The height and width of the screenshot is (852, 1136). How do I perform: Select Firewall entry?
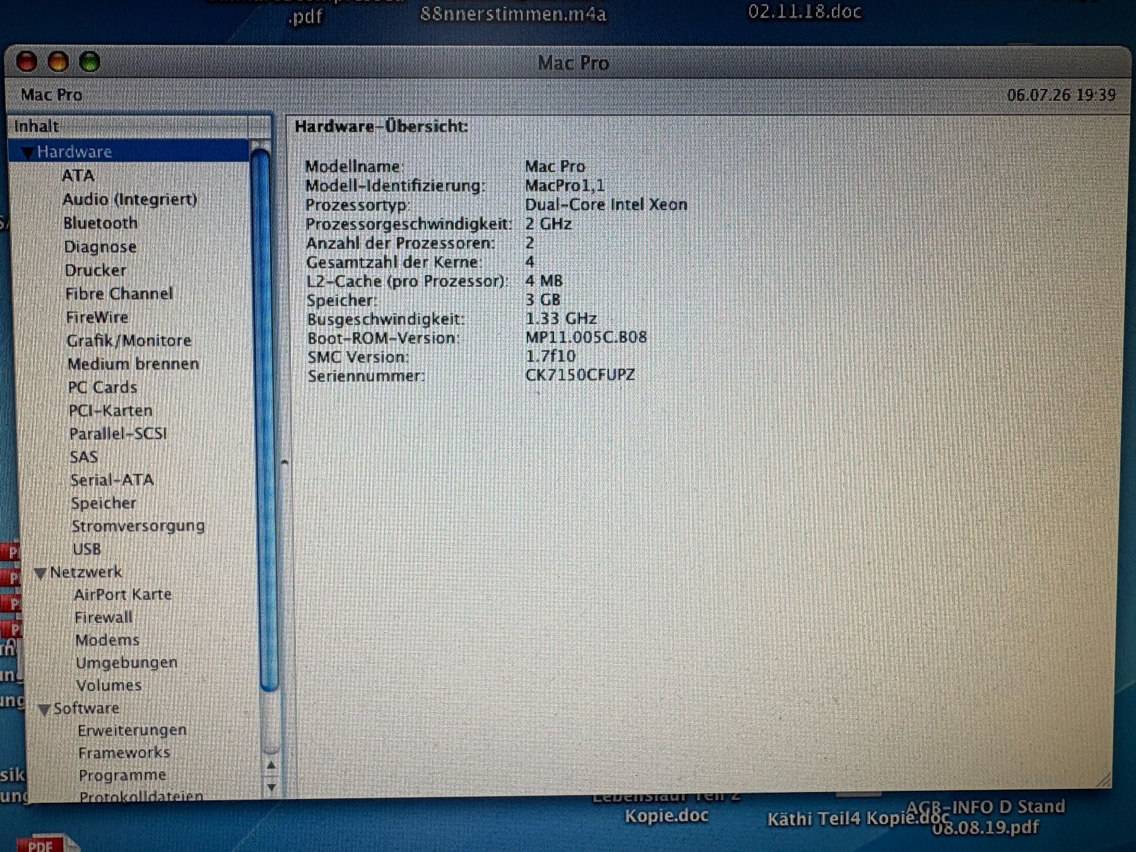point(104,617)
